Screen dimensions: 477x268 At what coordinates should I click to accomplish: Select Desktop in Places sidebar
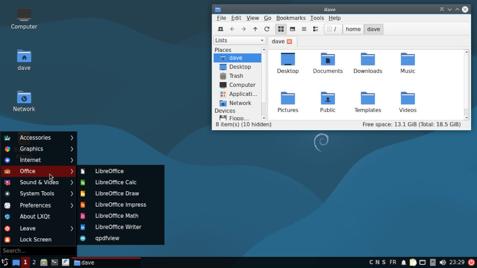237,67
